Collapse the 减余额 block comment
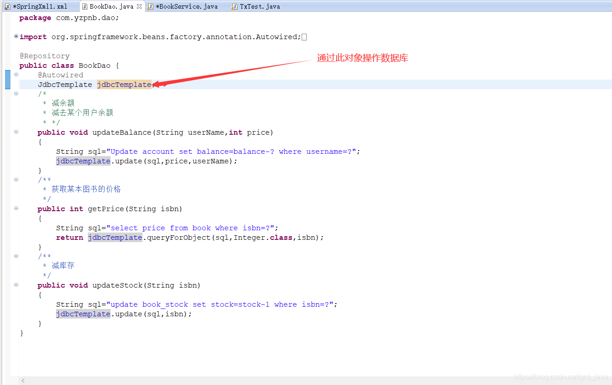This screenshot has height=385, width=612. click(x=16, y=94)
